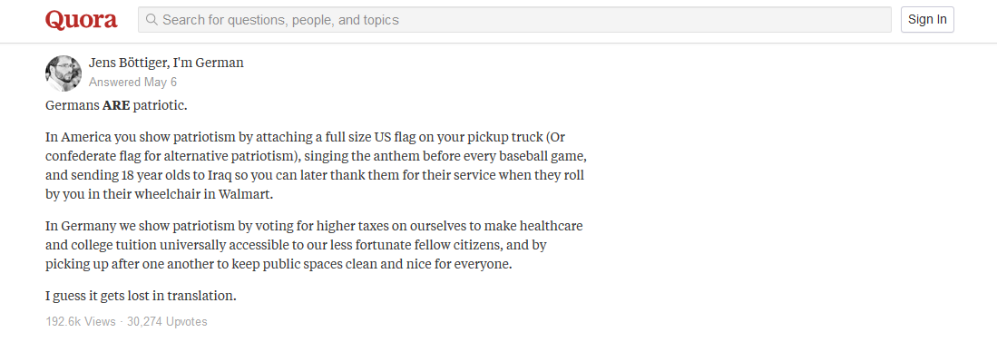Click the "I'm German" credential text
Image resolution: width=997 pixels, height=342 pixels.
pos(209,63)
